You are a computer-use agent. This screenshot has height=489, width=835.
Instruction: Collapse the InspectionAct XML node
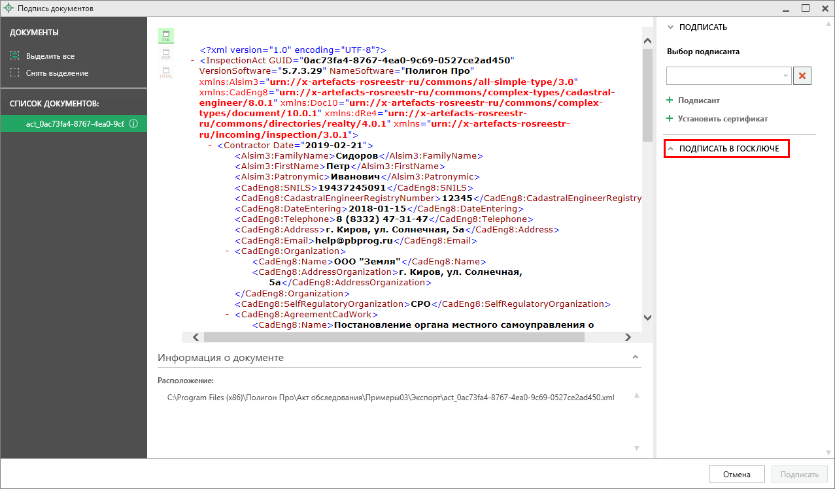click(x=193, y=61)
